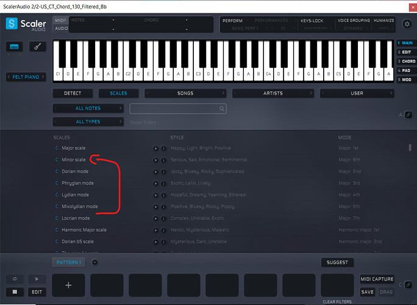417x305 pixels.
Task: Play preview of the Major scale
Action: click(x=155, y=148)
